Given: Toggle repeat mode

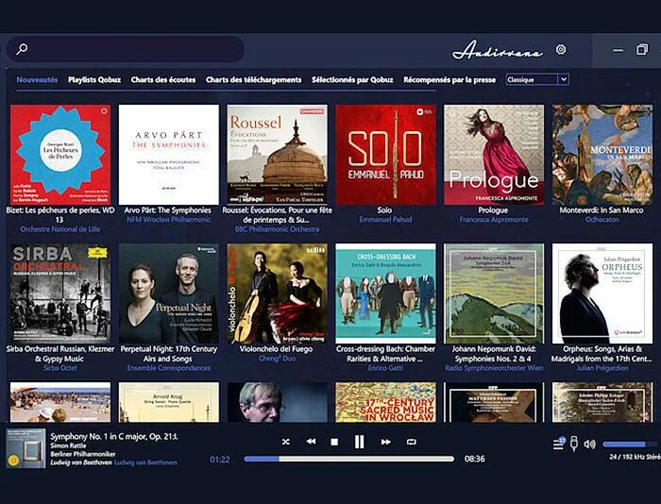Looking at the screenshot, I should coord(412,442).
